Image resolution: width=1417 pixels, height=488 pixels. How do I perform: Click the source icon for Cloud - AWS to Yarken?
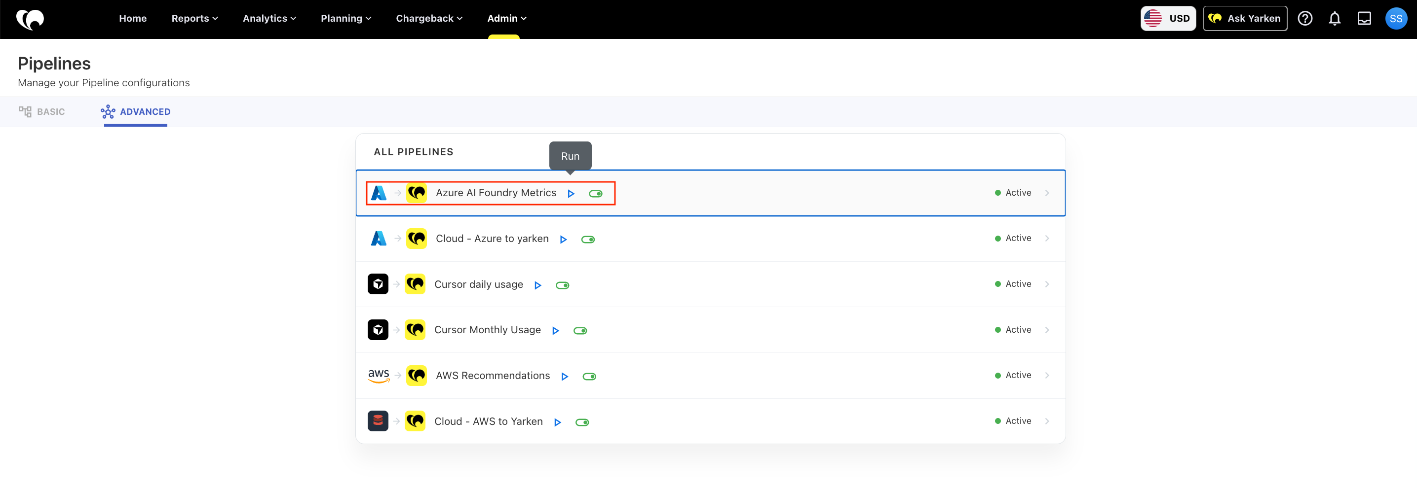coord(378,421)
